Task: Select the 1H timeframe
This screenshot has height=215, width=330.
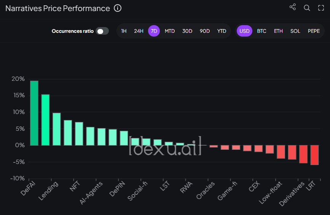Action: coord(124,31)
